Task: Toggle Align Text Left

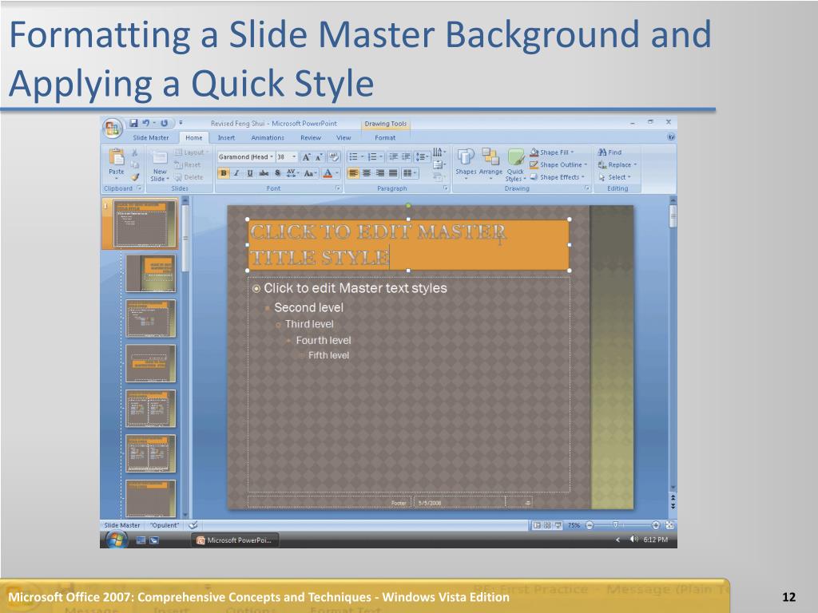Action: click(353, 173)
